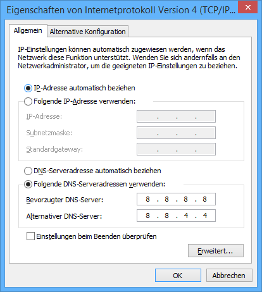Click the Subnetzmaske input field

pyautogui.click(x=176, y=133)
